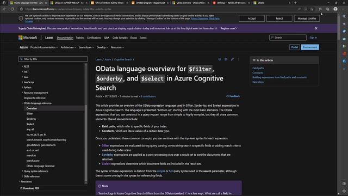The height and width of the screenshot is (196, 348).
Task: Expand the Python tree node
Action: tap(22, 87)
